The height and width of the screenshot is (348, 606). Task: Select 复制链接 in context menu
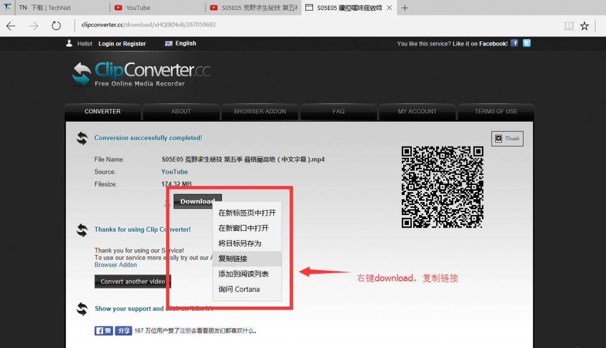pos(247,259)
